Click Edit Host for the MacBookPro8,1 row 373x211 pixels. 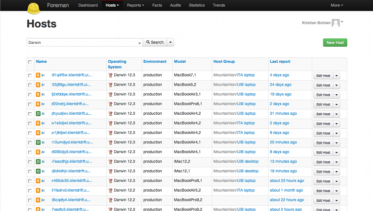point(323,105)
